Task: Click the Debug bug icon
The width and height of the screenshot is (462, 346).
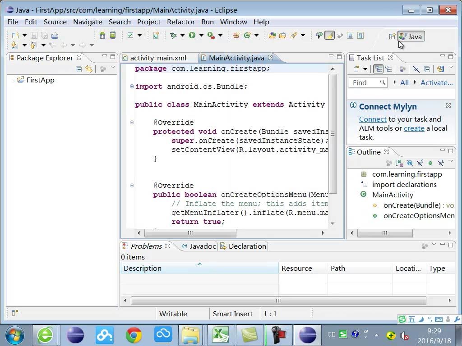Action: [x=173, y=36]
